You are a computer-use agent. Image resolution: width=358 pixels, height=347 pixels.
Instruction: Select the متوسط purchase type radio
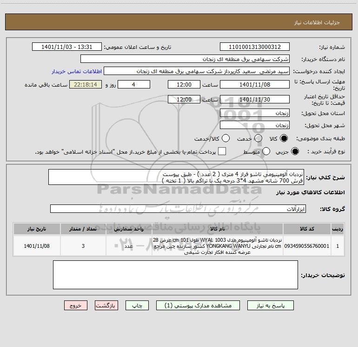click(266, 151)
